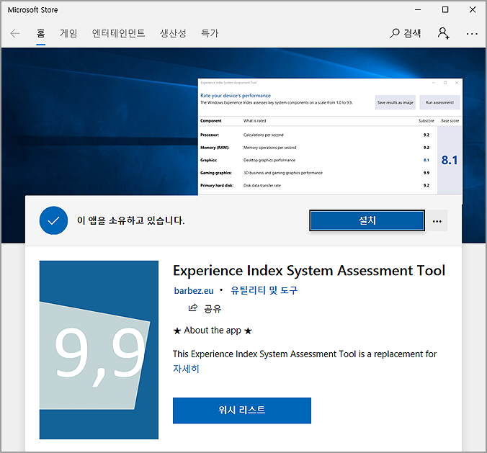
Task: Switch to the 게임 tab
Action: pyautogui.click(x=68, y=33)
